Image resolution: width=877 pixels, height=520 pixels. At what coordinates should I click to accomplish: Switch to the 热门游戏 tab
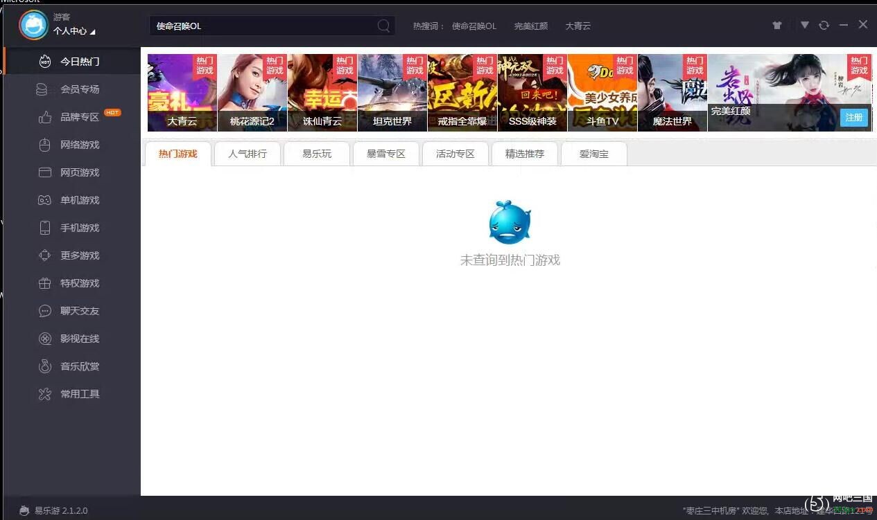[178, 154]
